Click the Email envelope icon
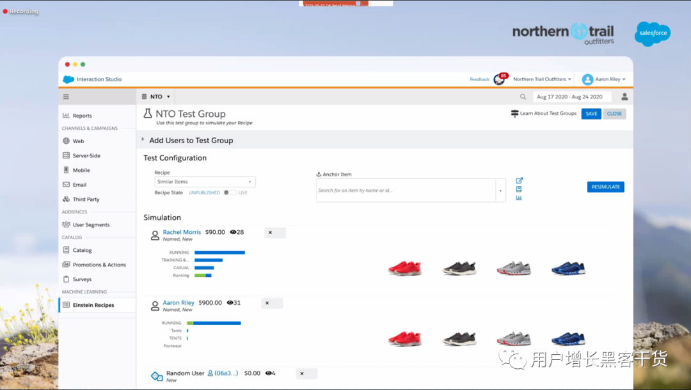 [66, 184]
